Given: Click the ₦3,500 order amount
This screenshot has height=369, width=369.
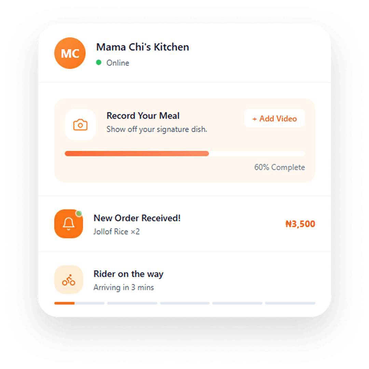Looking at the screenshot, I should (x=300, y=224).
